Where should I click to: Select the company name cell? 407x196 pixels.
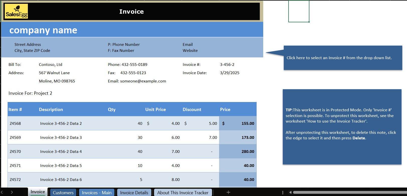tap(43, 30)
